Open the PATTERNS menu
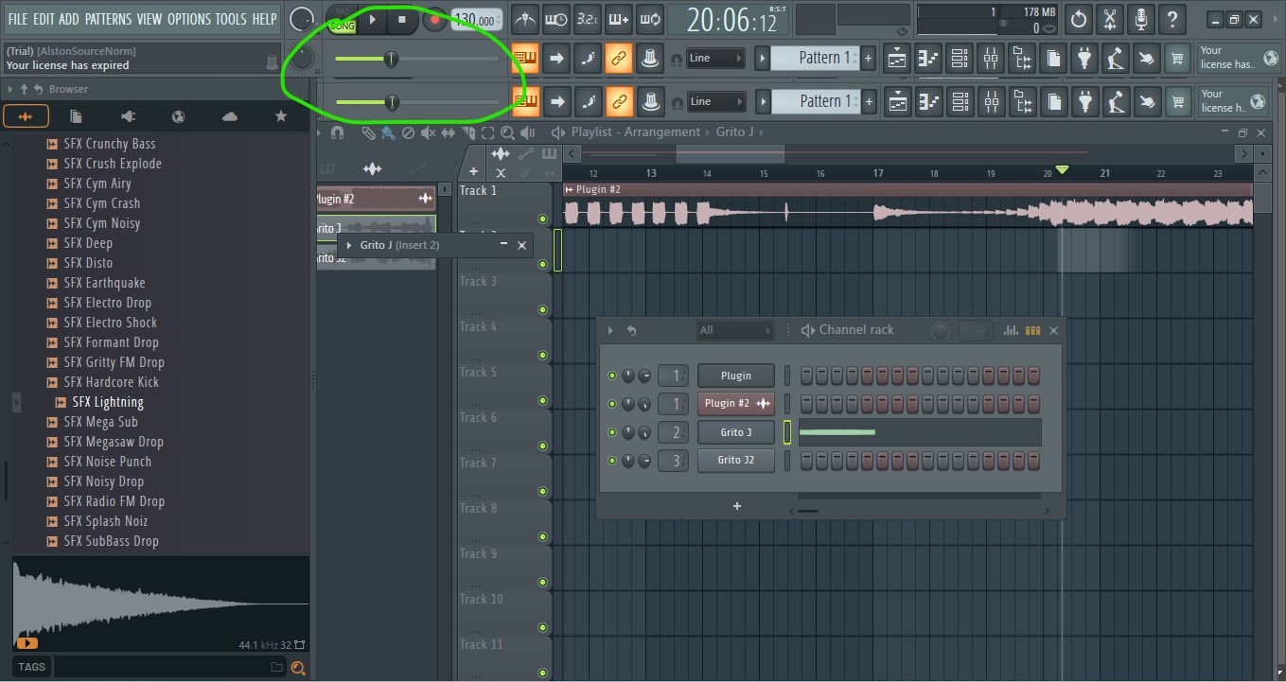 tap(108, 19)
